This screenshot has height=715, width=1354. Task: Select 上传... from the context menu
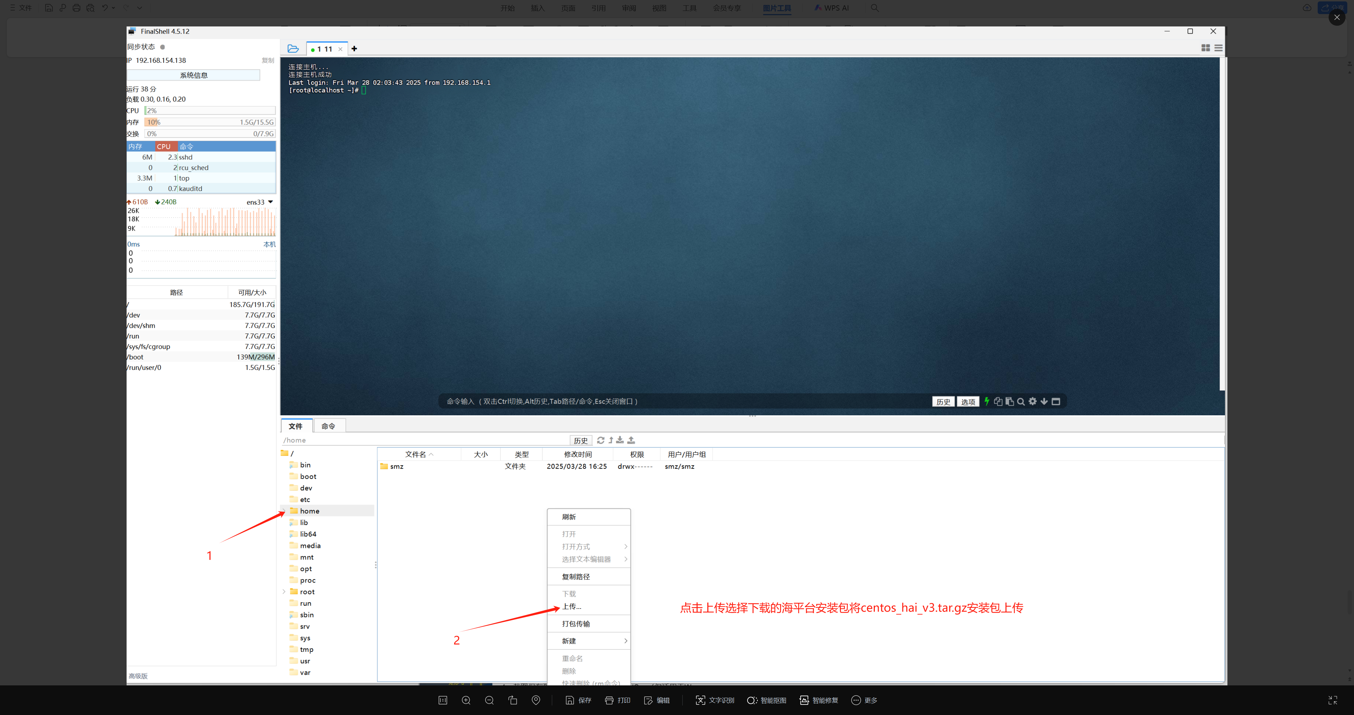click(x=571, y=606)
